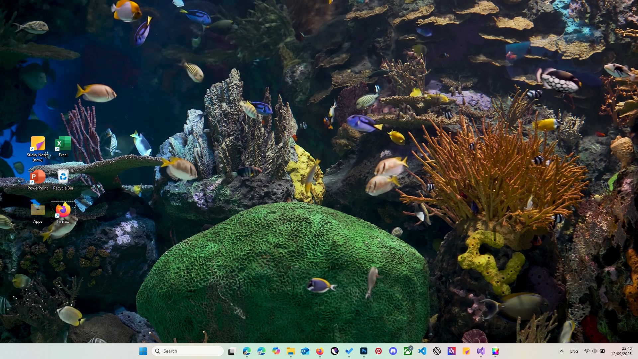This screenshot has height=359, width=638.
Task: Open File Explorer from the taskbar
Action: coord(291,351)
